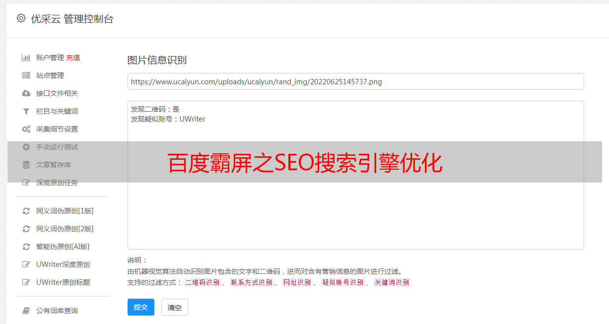Open 账户管理 menu item
Screen dimensions: 609x324
point(50,58)
